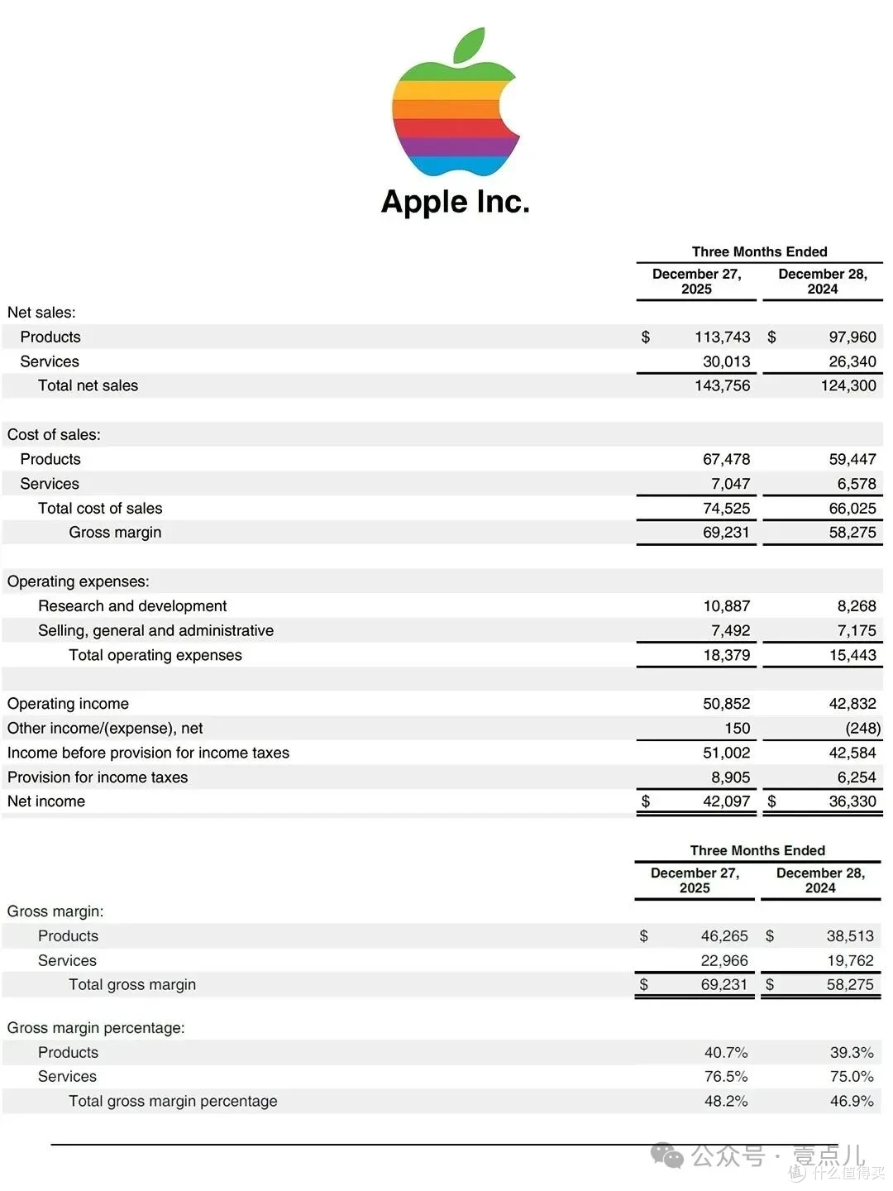Screen dimensions: 893x1191
Task: Click the Total gross margin percentage label
Action: [173, 1102]
